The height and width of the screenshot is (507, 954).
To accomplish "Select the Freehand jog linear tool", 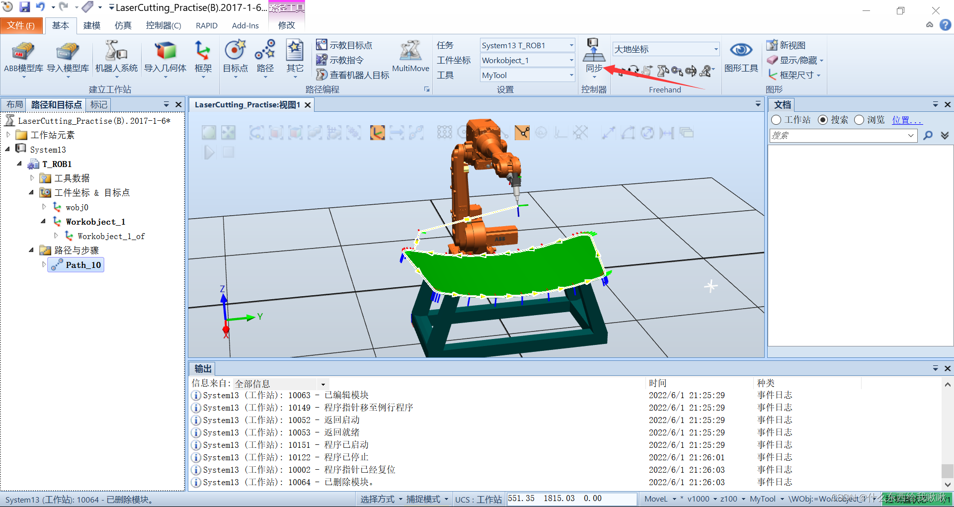I will [x=677, y=71].
